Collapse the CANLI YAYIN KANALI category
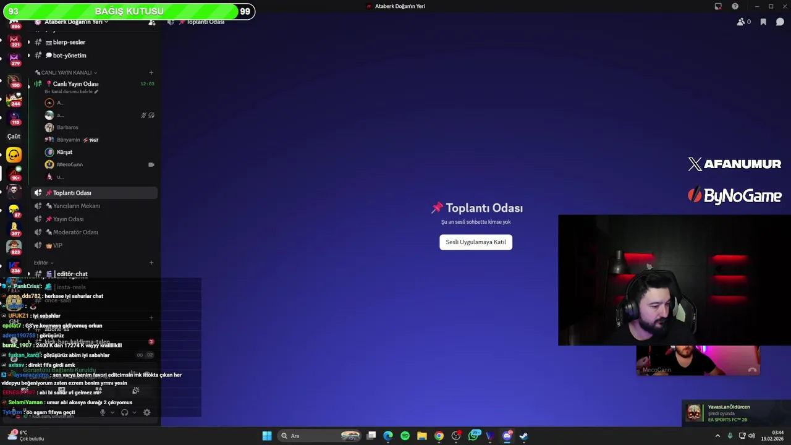Viewport: 791px width, 445px height. 66,72
